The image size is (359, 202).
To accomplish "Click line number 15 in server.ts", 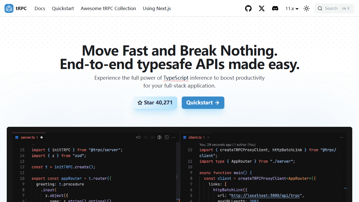I will pyautogui.click(x=22, y=150).
